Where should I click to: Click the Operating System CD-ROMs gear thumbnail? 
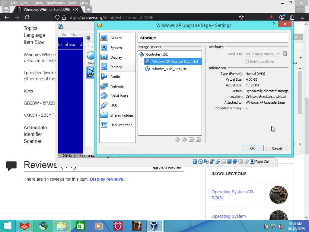(x=279, y=195)
